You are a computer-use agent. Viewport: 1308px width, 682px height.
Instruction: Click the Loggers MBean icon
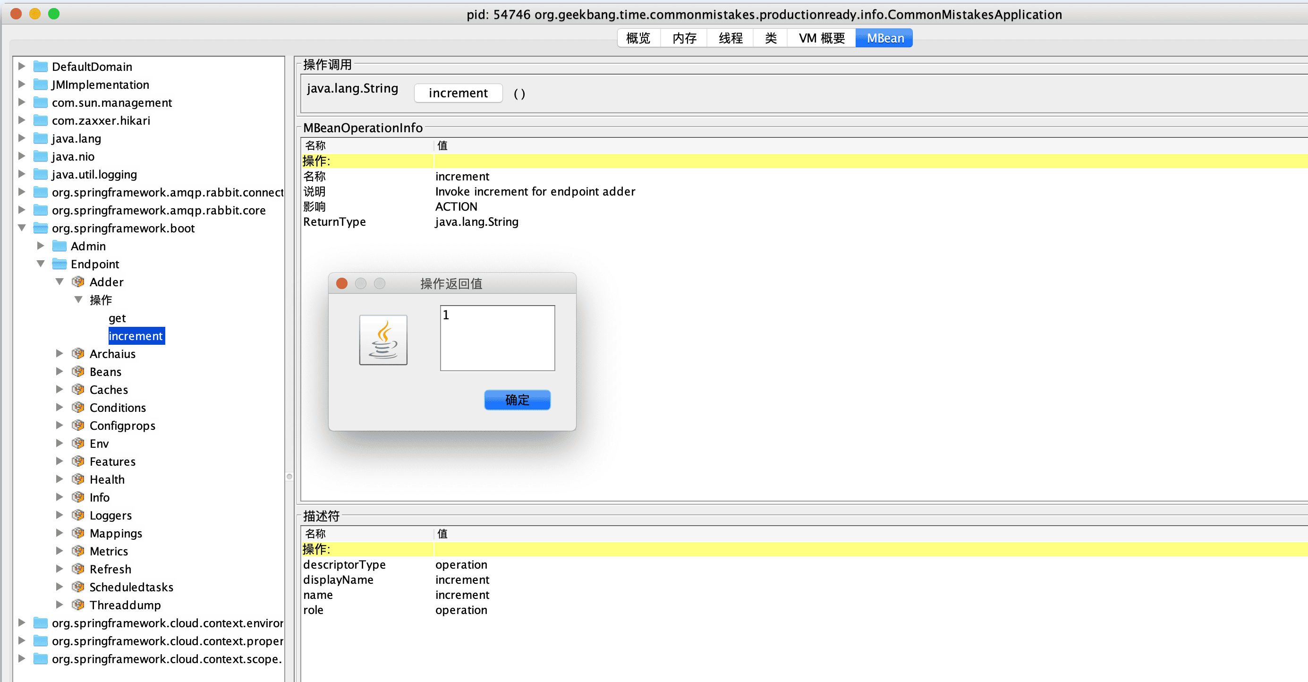point(78,515)
